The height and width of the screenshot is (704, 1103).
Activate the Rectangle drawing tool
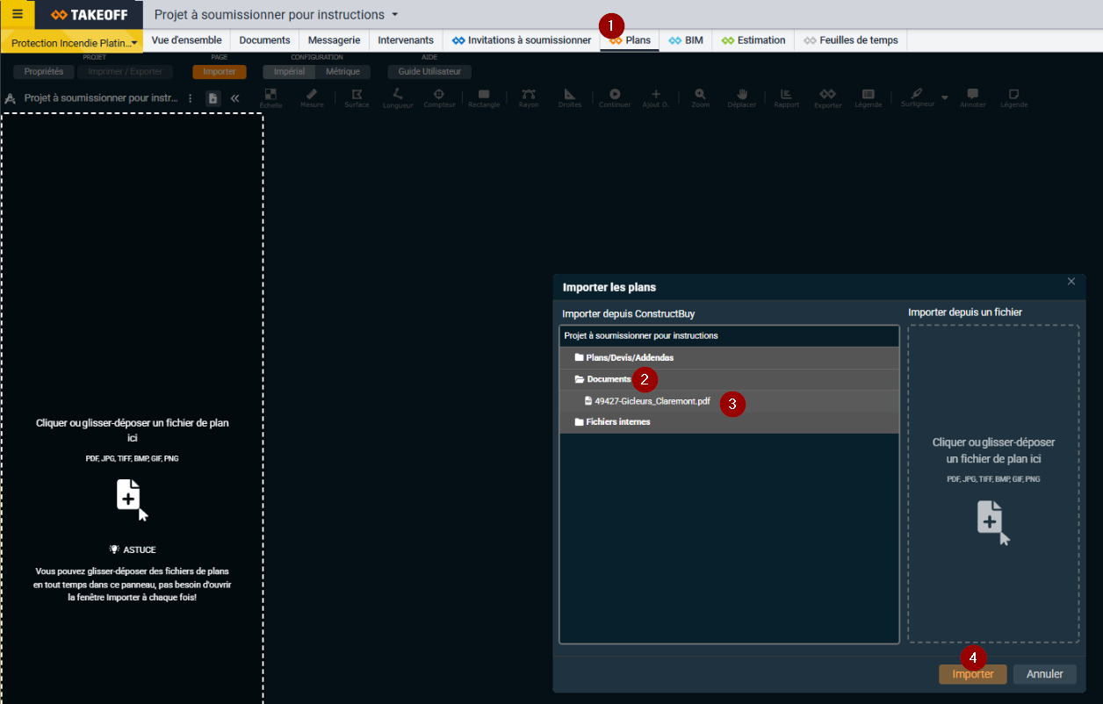(x=484, y=97)
